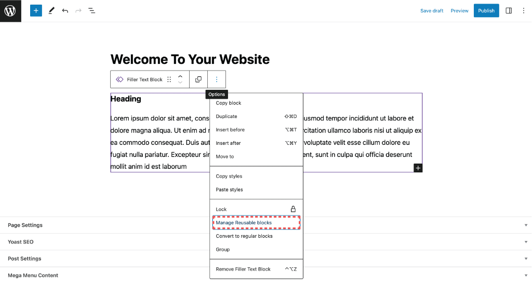Viewport: 532px width, 283px height.
Task: Click the Undo arrow
Action: [65, 11]
